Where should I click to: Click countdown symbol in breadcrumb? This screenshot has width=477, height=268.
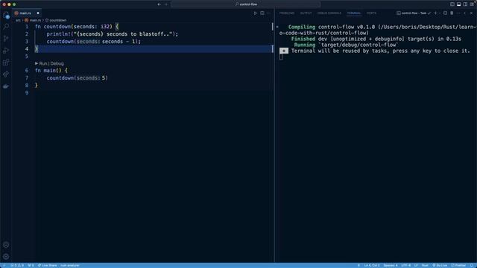tap(58, 20)
